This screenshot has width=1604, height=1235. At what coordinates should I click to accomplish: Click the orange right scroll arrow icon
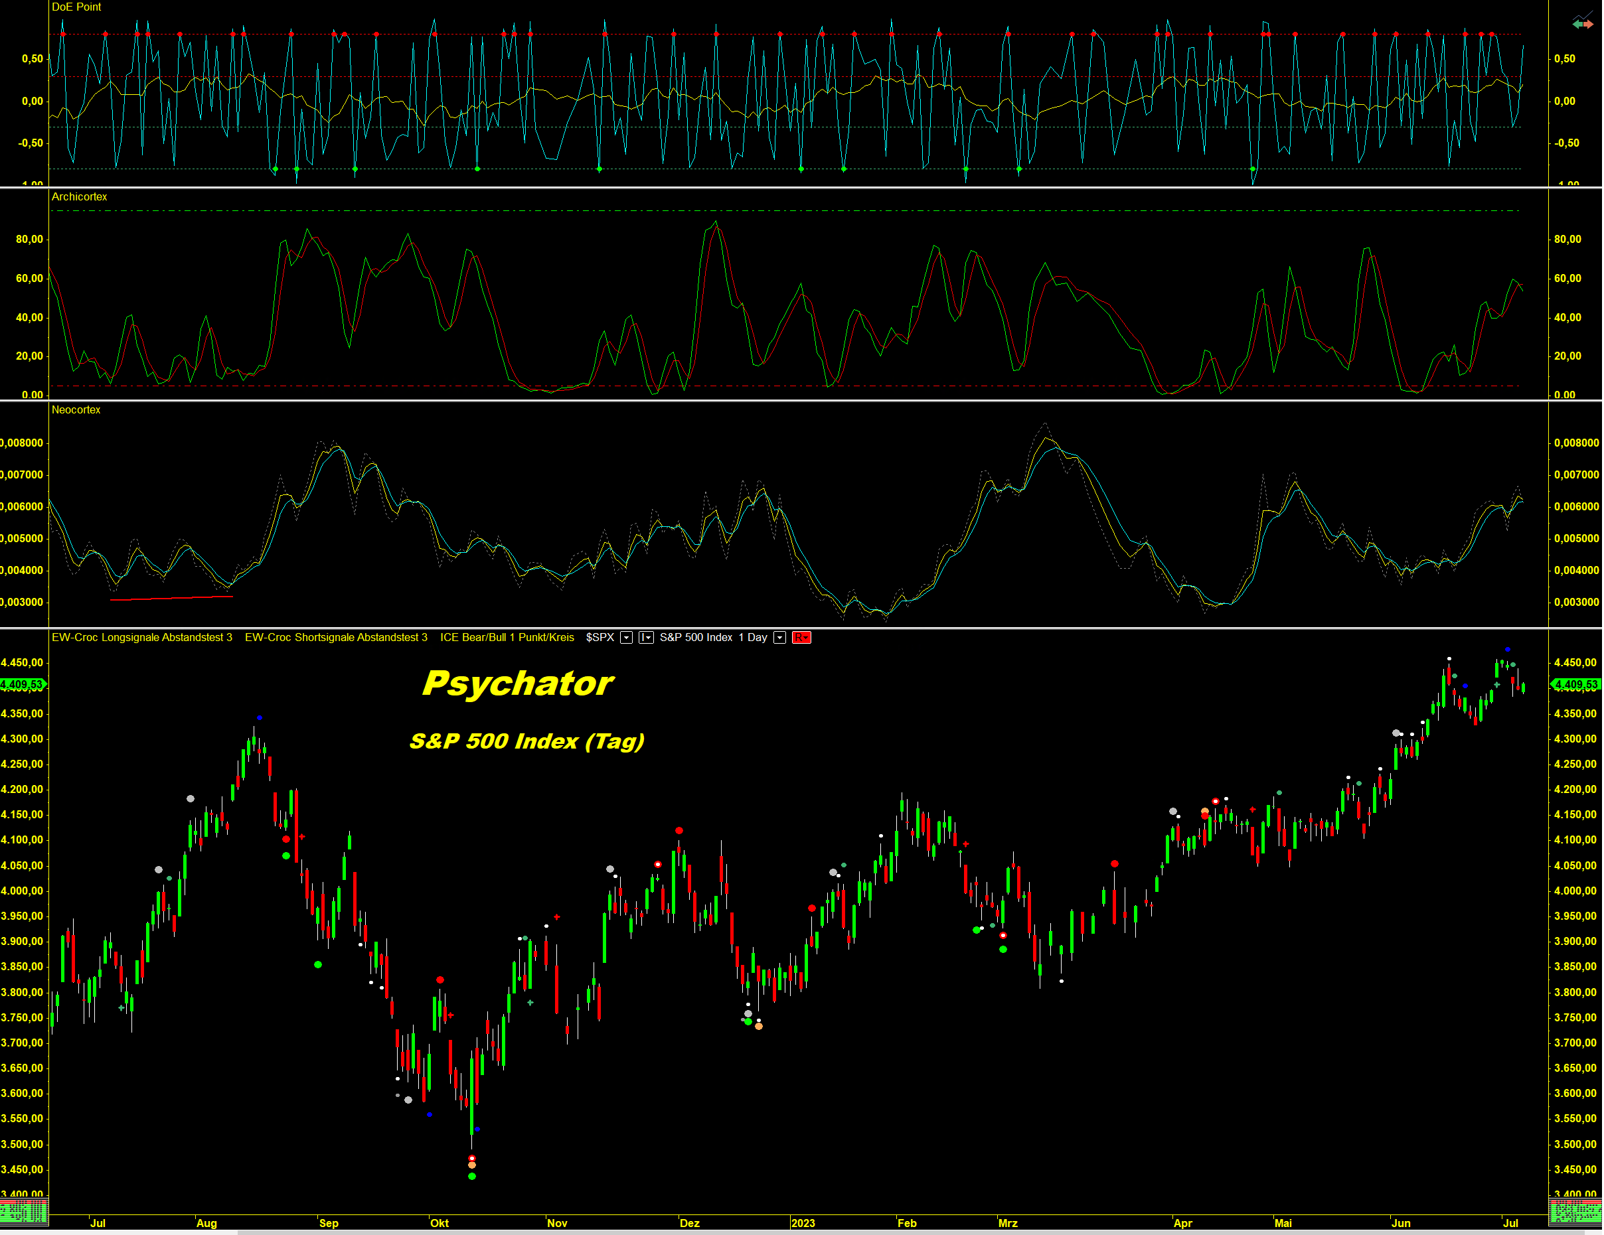[1589, 25]
